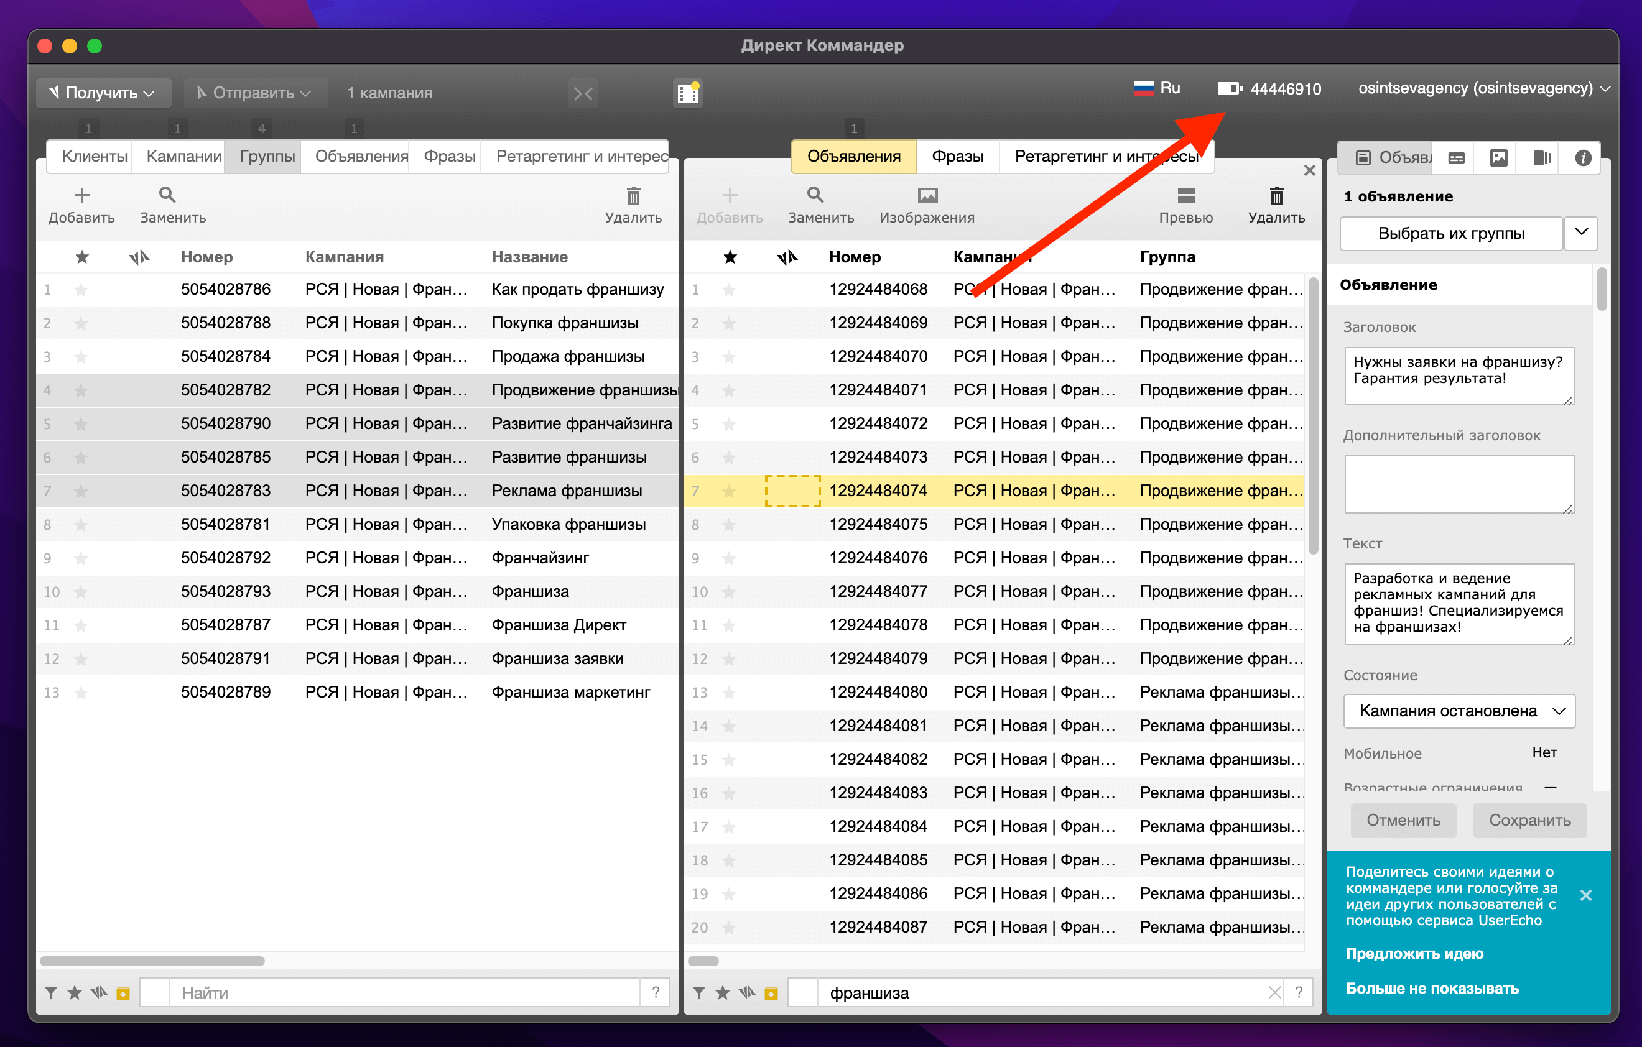Click the Replace magnifier in groups panel
This screenshot has width=1642, height=1047.
point(167,196)
